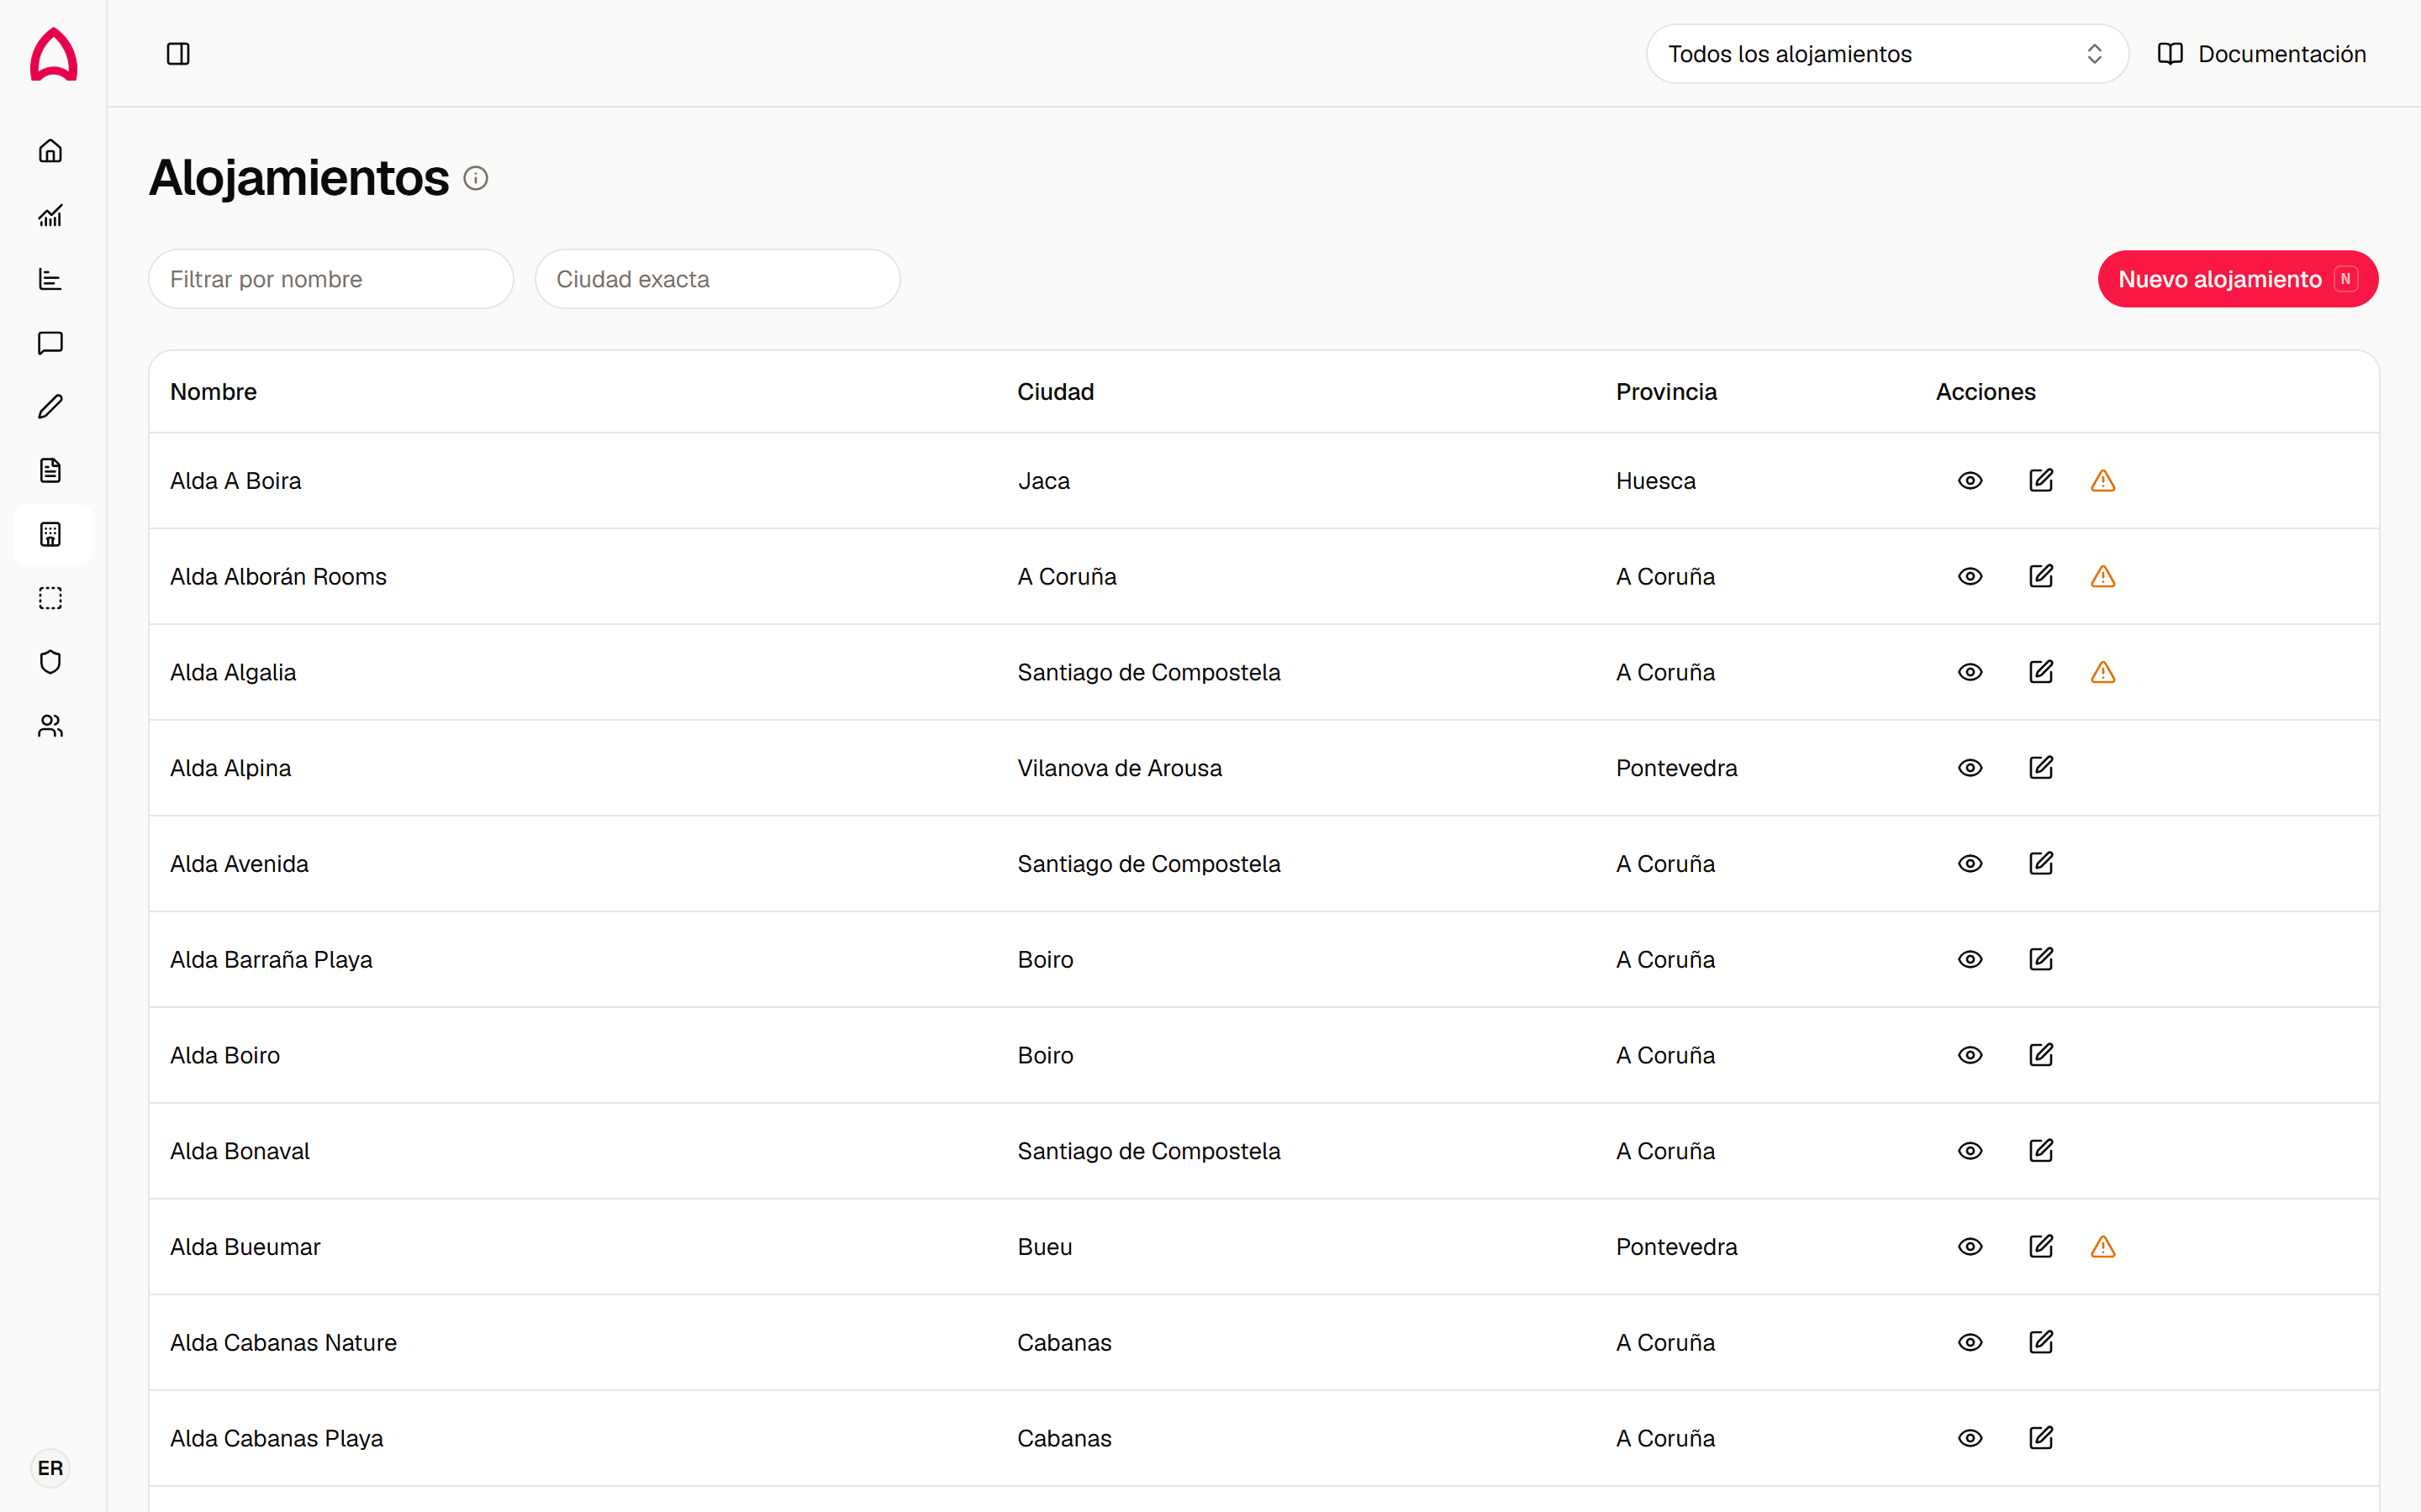Open the bar chart reports sidebar icon
2421x1512 pixels.
tap(51, 279)
